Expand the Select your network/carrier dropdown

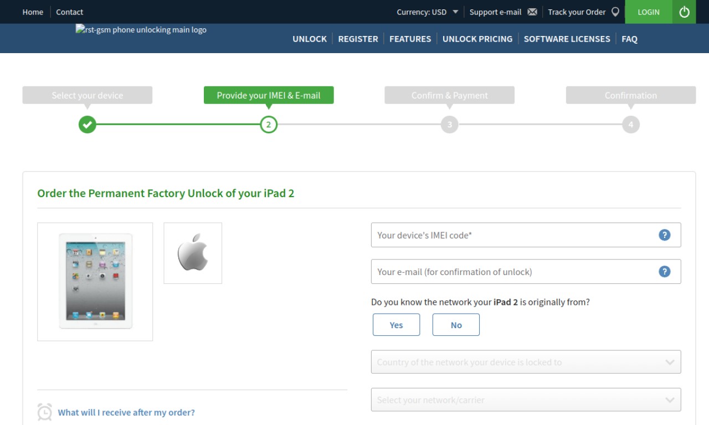526,400
